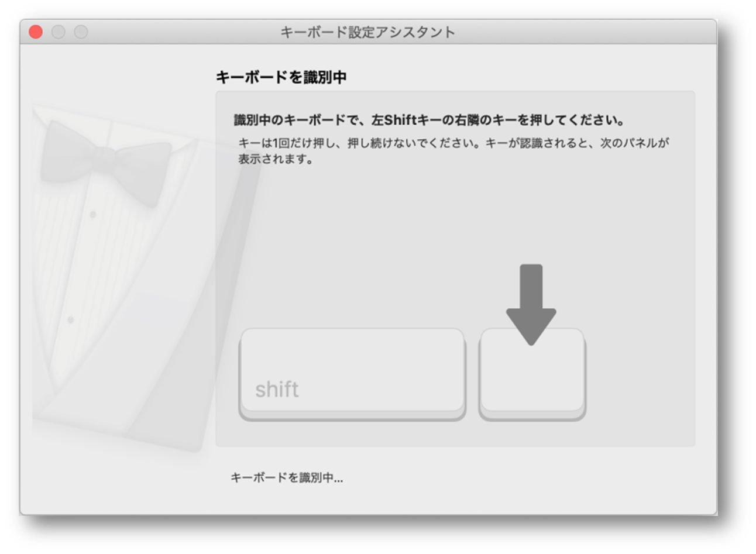Click the disabled minimize window button
756x554 pixels.
pos(58,32)
